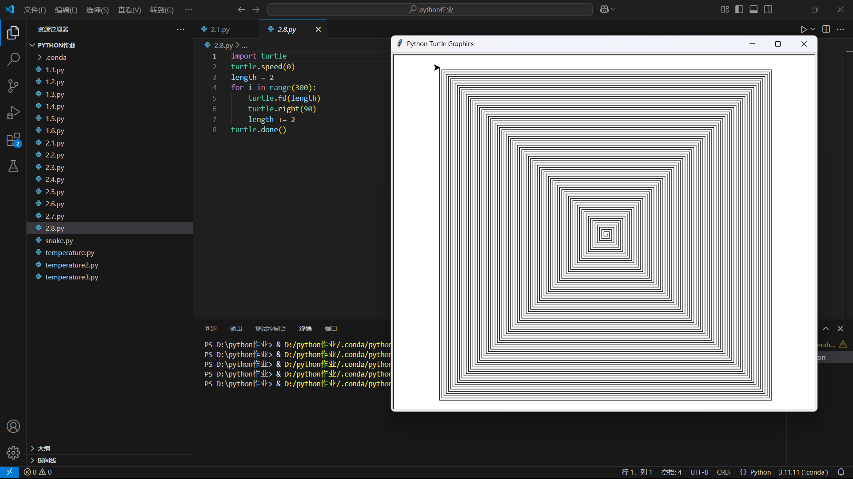
Task: Click the errors and warnings indicator
Action: (x=38, y=472)
